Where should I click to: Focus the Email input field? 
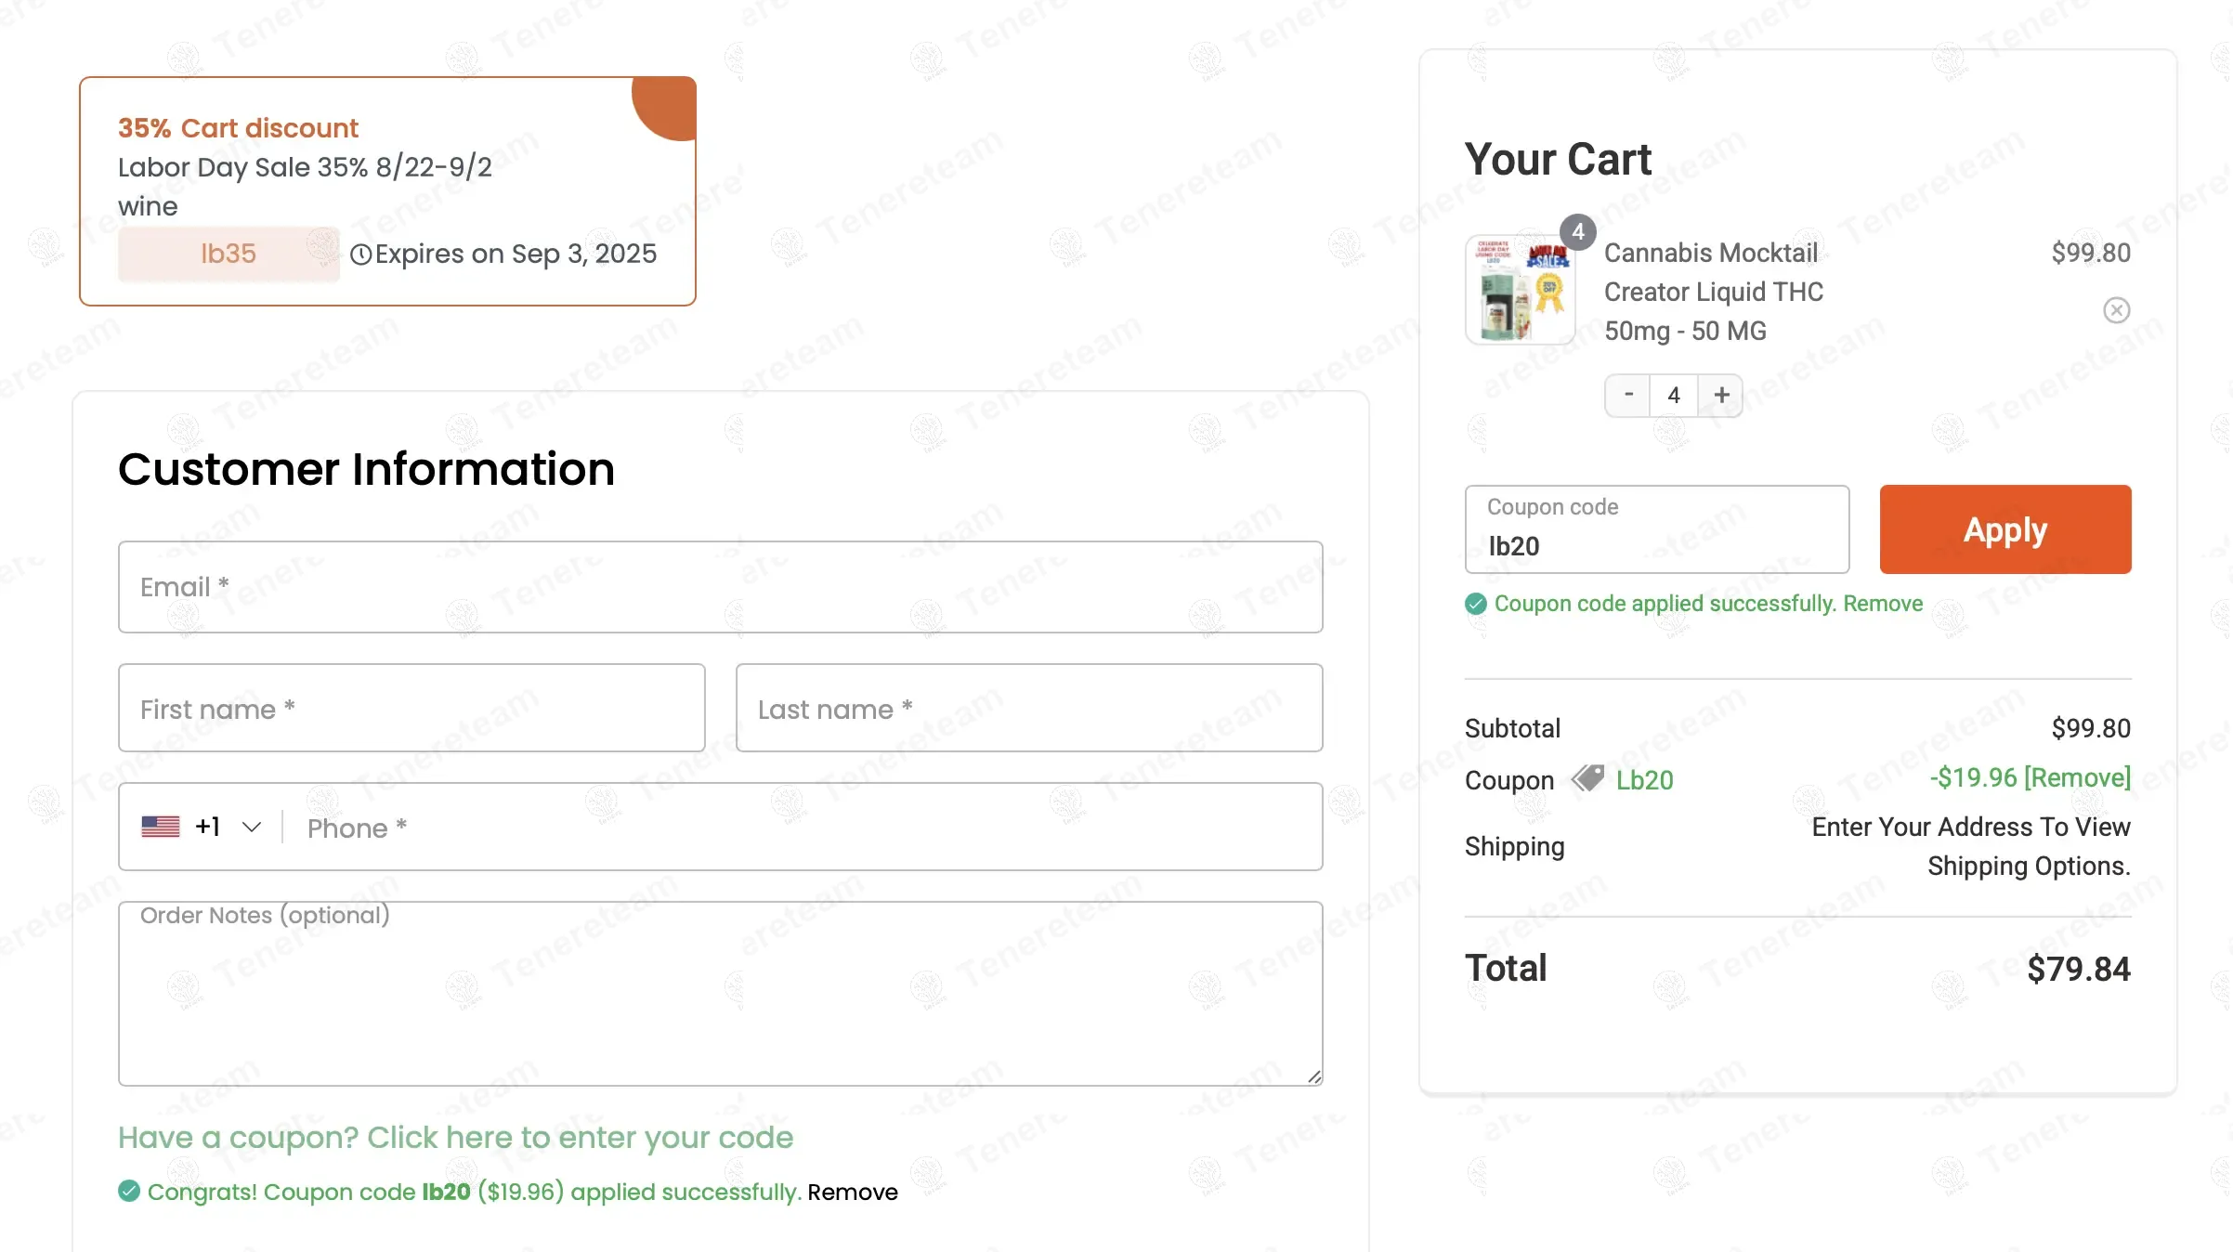pyautogui.click(x=721, y=587)
